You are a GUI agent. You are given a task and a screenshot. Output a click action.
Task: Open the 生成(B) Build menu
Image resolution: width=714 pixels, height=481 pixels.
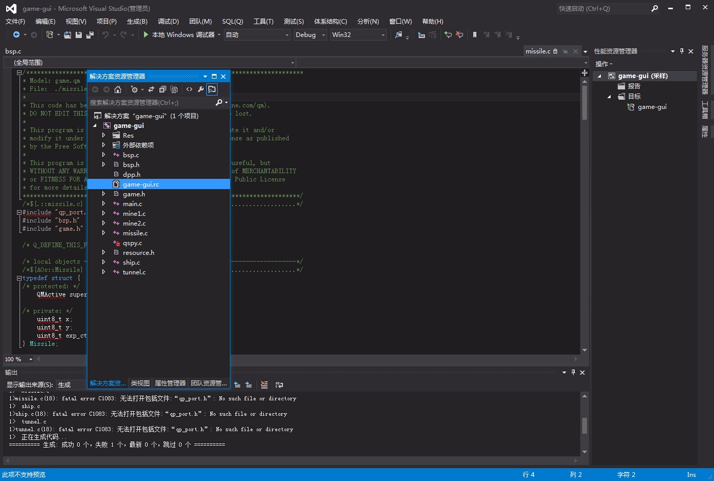(x=137, y=21)
